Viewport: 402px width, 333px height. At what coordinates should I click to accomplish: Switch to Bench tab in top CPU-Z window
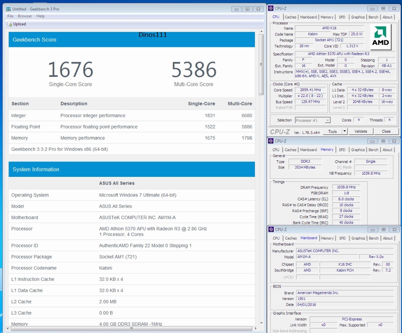pyautogui.click(x=373, y=17)
